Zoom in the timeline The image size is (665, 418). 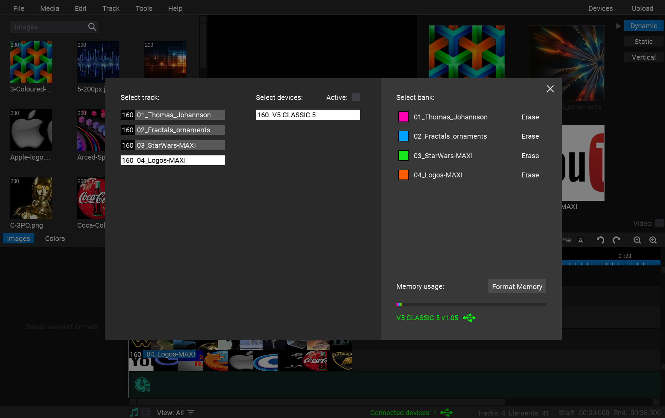(653, 240)
